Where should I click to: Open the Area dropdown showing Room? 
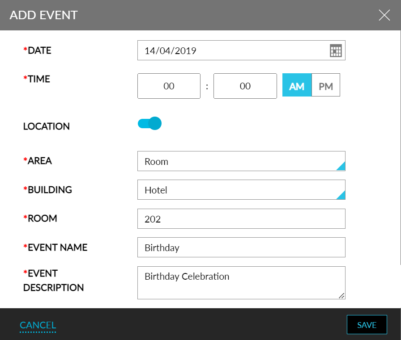(242, 161)
